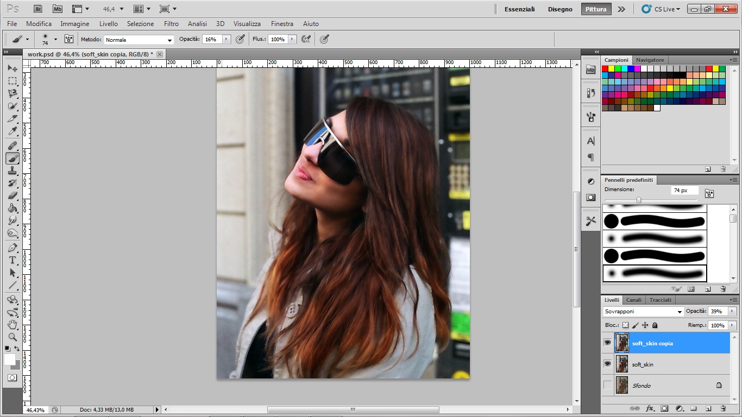Click the foreground color swatch
Screen dimensions: 742x417
pos(10,359)
